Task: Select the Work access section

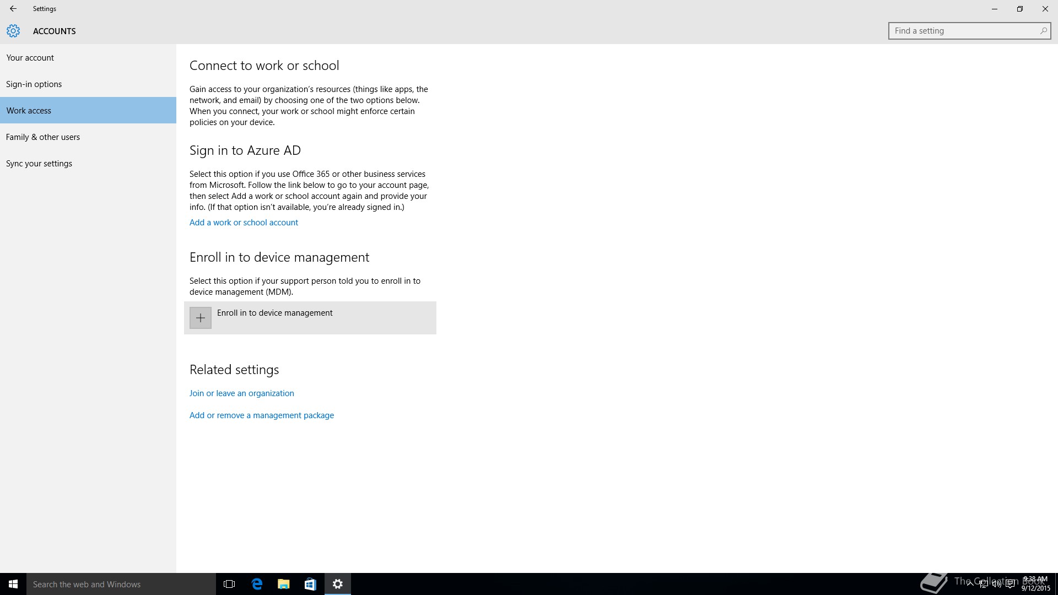Action: pos(88,110)
